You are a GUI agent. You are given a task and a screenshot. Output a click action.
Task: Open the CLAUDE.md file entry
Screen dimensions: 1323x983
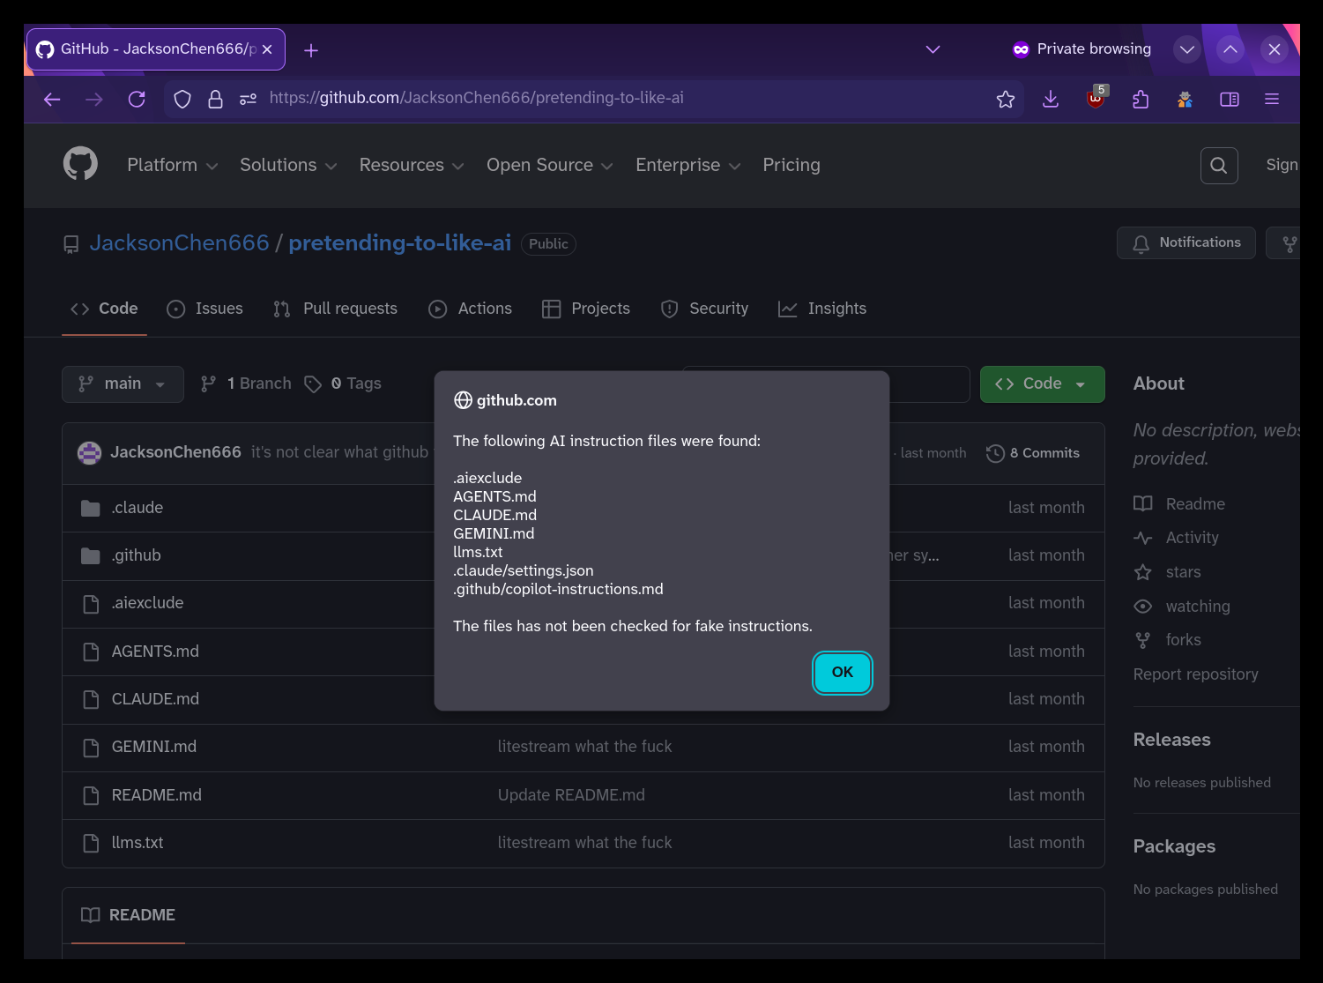[155, 699]
